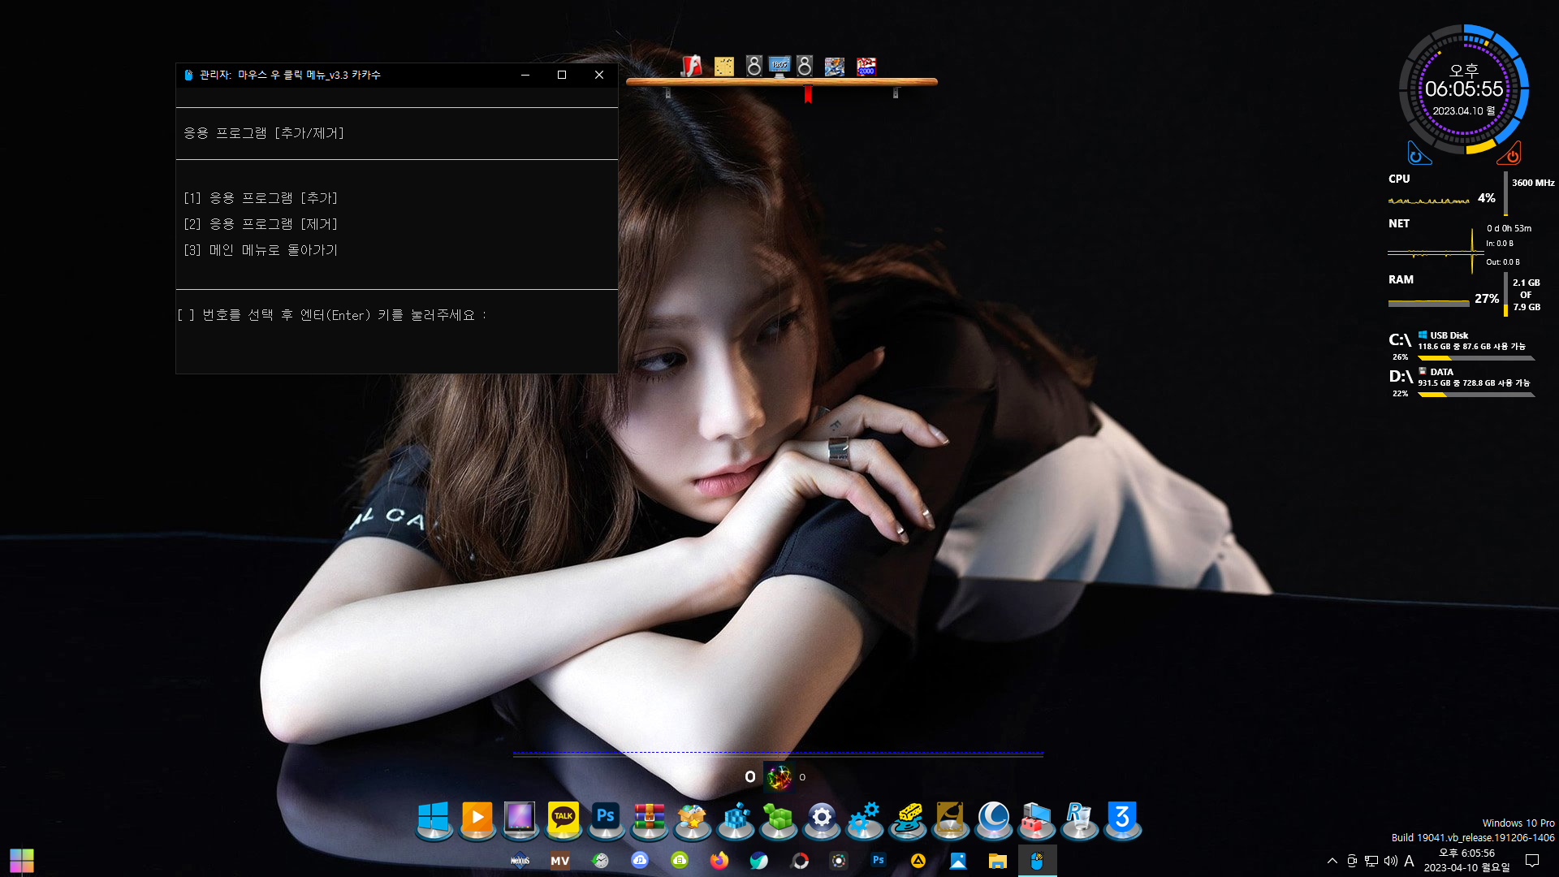The image size is (1559, 877).
Task: Open the network tray icon
Action: pos(1371,861)
